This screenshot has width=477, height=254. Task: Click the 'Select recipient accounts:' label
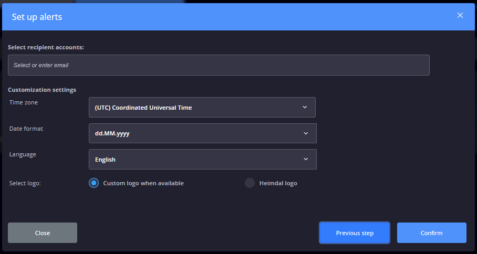coord(46,47)
